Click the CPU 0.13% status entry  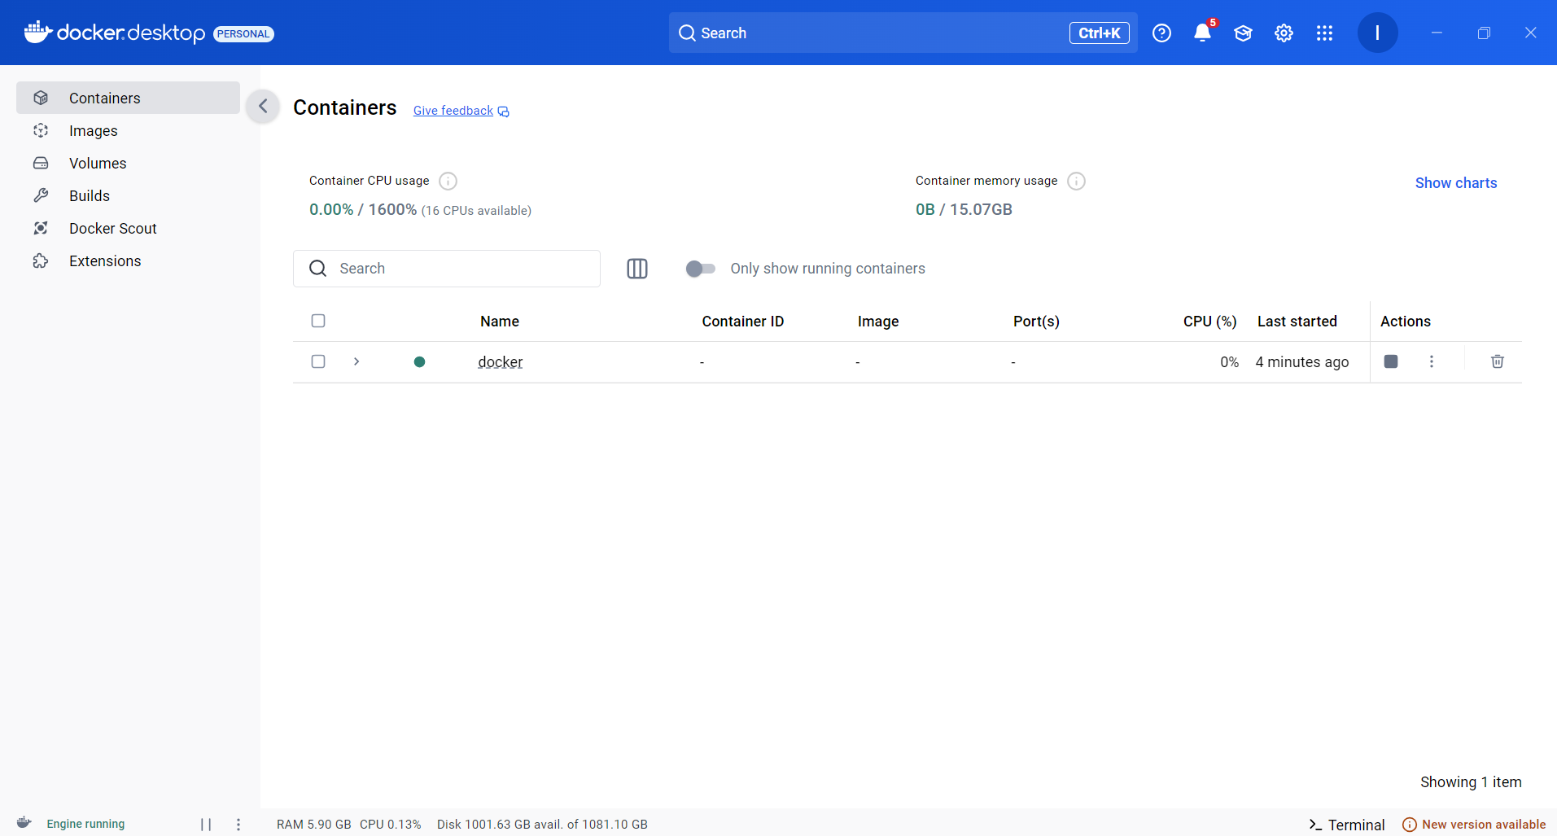(391, 825)
